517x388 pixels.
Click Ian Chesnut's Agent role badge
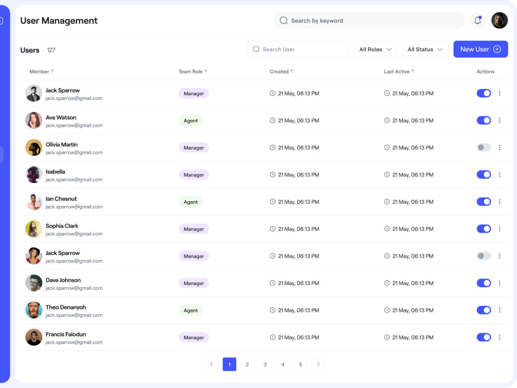(x=191, y=202)
